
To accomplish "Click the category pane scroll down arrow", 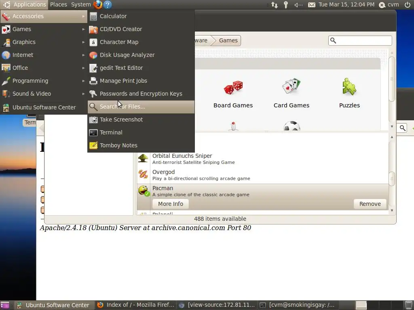I will coord(392,126).
